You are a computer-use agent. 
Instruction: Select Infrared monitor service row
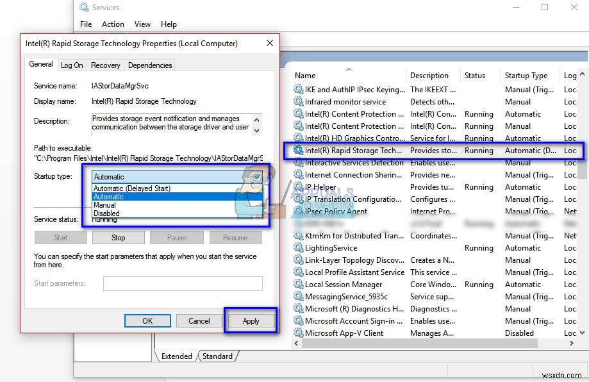coord(435,102)
